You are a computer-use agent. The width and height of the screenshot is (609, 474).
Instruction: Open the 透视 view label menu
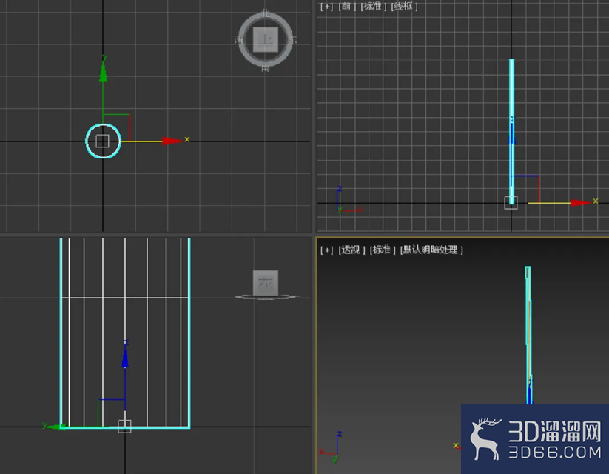[x=351, y=250]
